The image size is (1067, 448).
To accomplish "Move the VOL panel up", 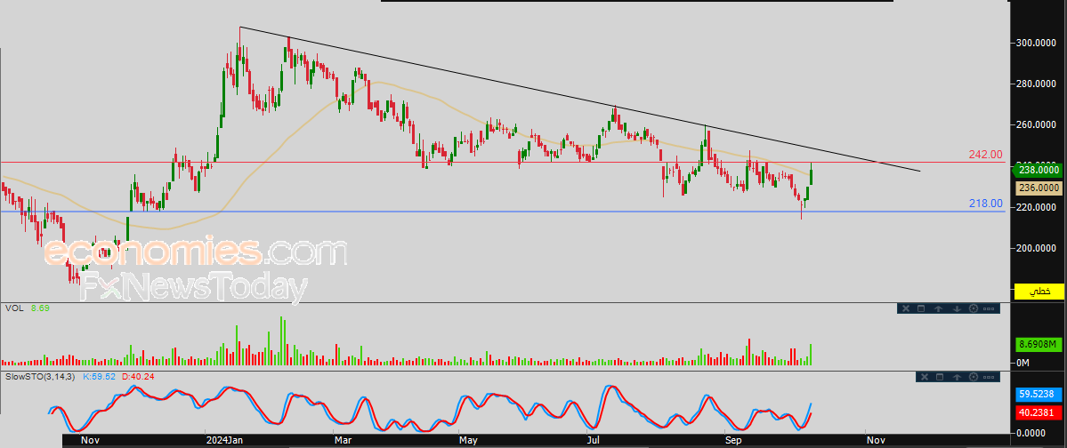I will (x=938, y=308).
